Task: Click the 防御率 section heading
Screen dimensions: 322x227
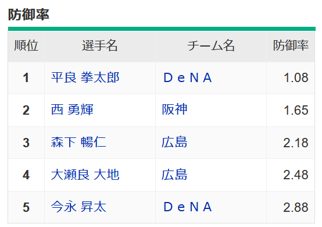Action: pos(28,15)
